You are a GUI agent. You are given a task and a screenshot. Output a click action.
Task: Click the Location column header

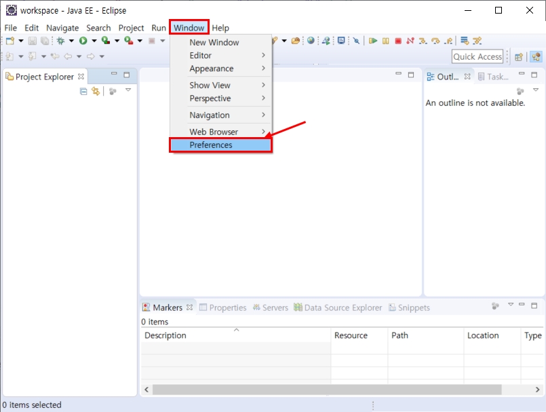coord(492,335)
